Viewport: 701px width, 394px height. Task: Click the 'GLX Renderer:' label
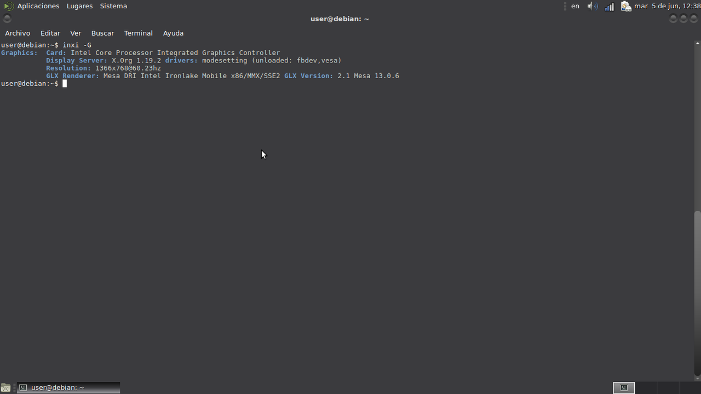point(73,76)
